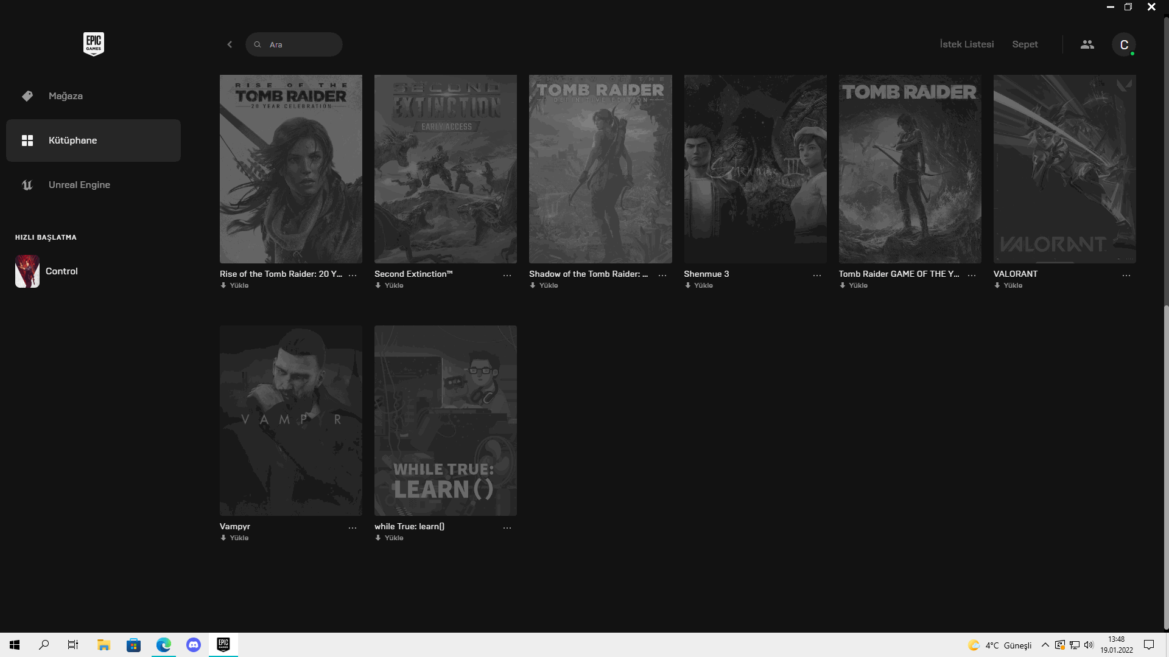Click the Epic Games logo
The width and height of the screenshot is (1169, 657).
coord(94,44)
